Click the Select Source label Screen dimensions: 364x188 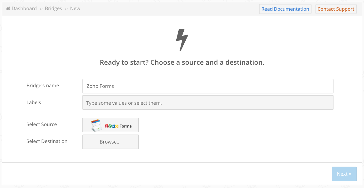tap(42, 124)
